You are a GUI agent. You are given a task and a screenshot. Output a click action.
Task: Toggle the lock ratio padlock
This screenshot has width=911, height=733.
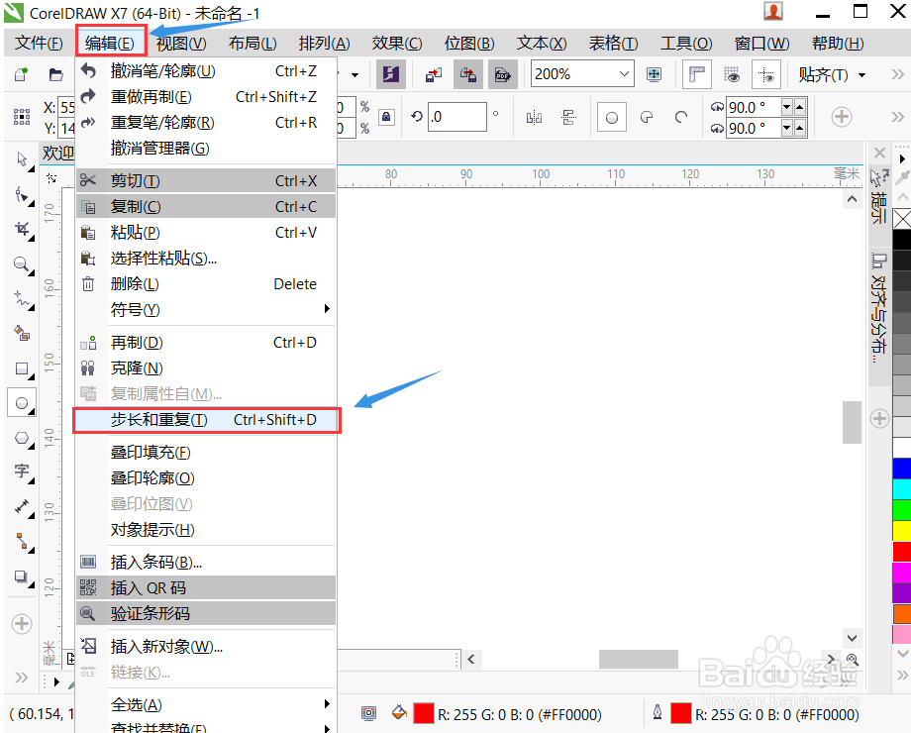(x=386, y=117)
